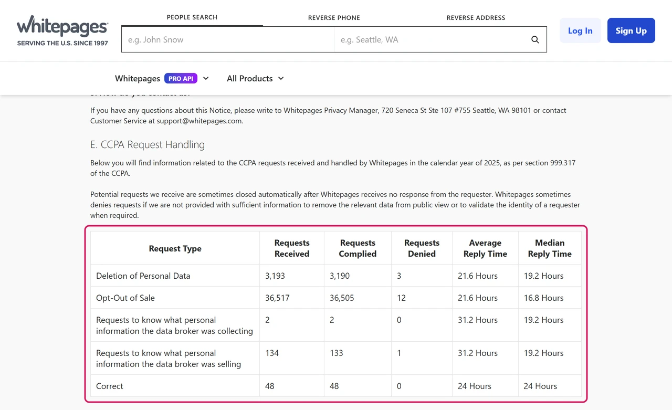Click the row label ending 'was selling'

[x=169, y=359]
